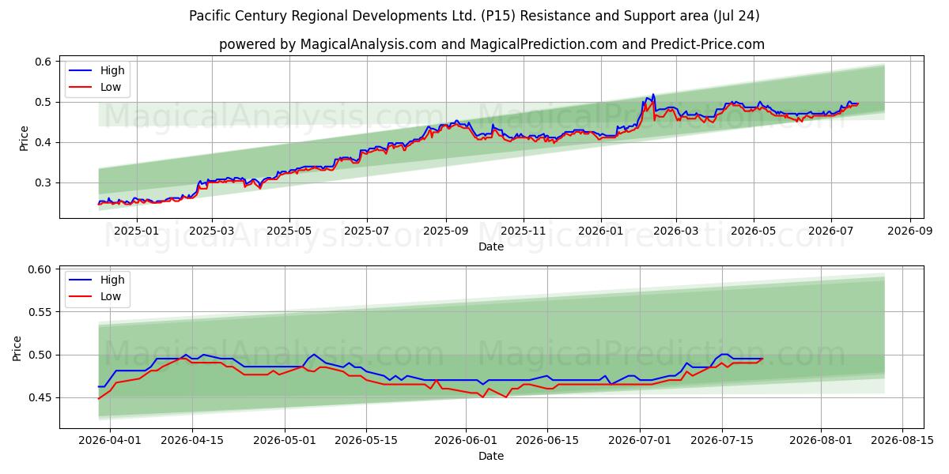
Task: Click the 2025-03 date tick label
Action: (212, 231)
